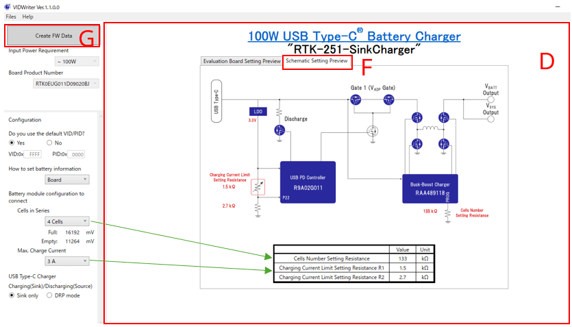Open the battery information Board dropdown

(66, 180)
